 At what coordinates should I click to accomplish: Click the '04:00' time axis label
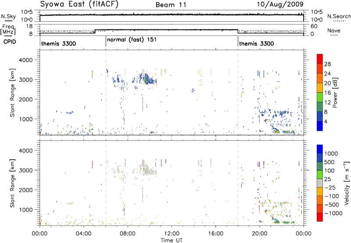(x=84, y=234)
